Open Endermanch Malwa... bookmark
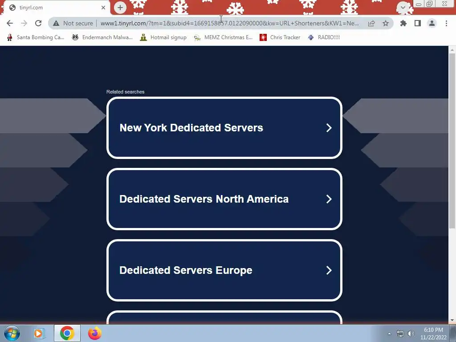The height and width of the screenshot is (342, 456). [x=102, y=37]
